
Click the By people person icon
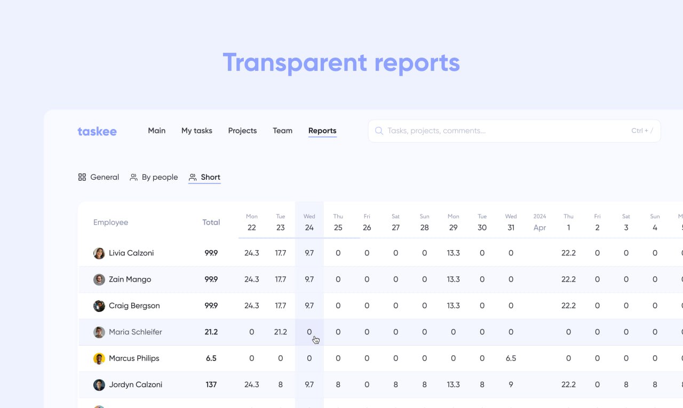click(133, 177)
